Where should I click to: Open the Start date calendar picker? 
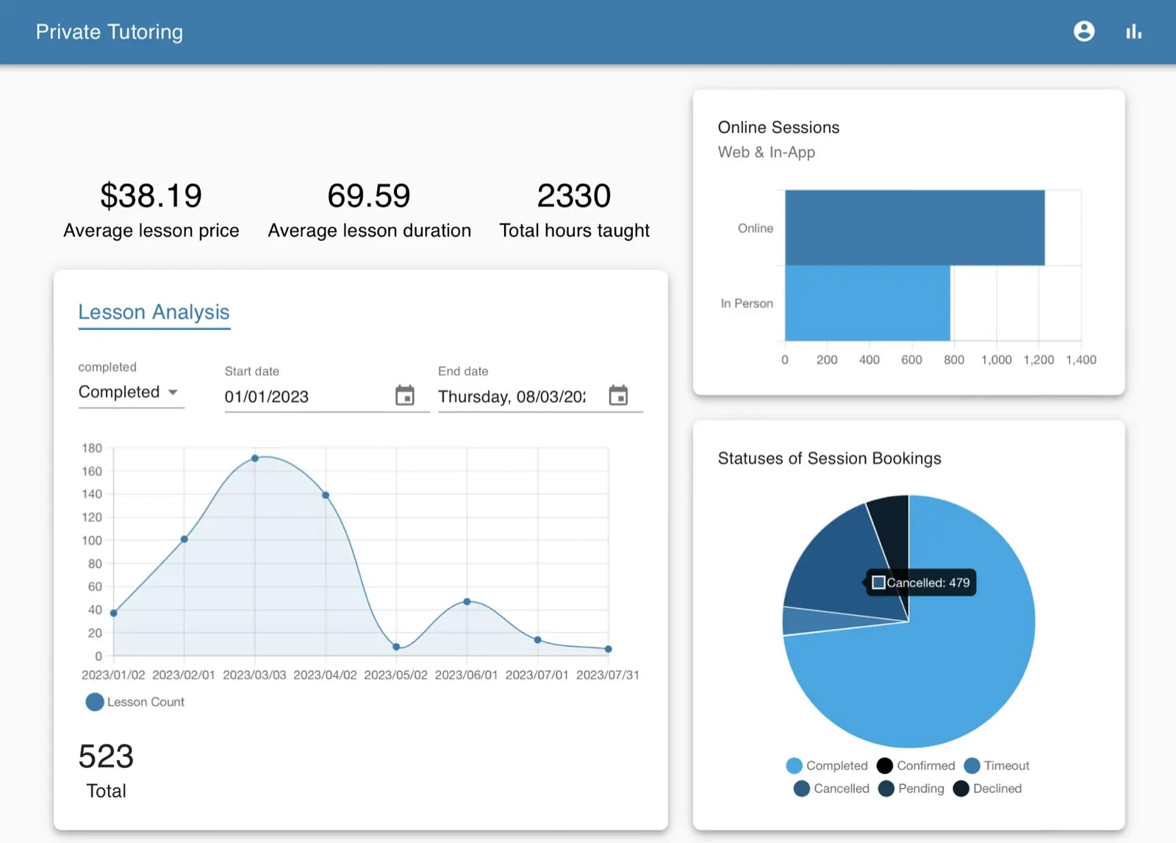[x=405, y=395]
